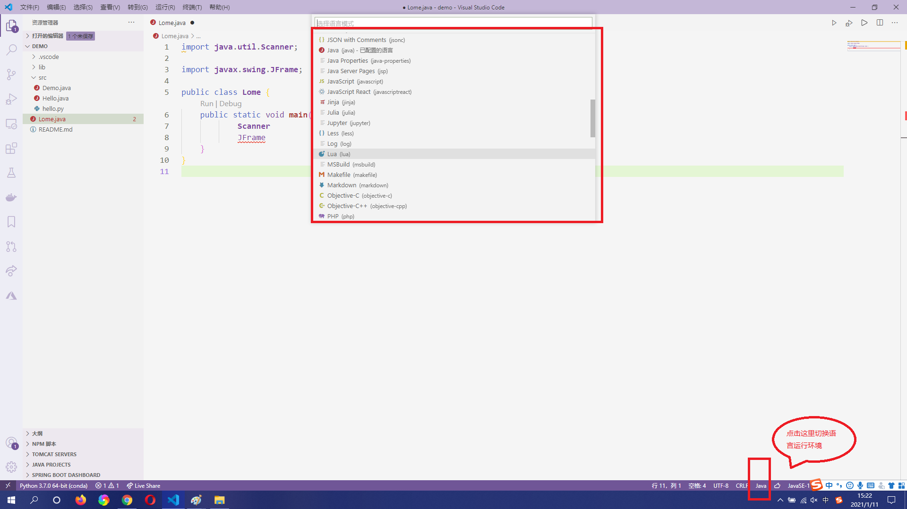The height and width of the screenshot is (509, 907).
Task: Expand the lib folder
Action: point(83,67)
